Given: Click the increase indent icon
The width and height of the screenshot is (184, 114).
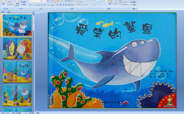Looking at the screenshot, I should point(69,1).
